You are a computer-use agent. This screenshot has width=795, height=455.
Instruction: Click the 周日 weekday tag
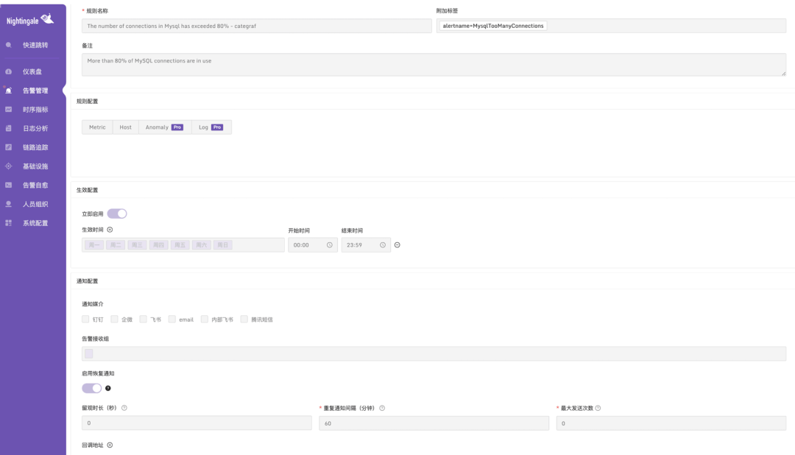click(223, 245)
